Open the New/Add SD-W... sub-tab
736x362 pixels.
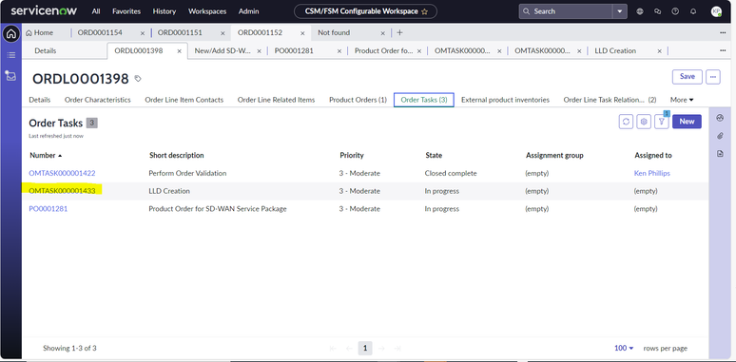coord(223,50)
